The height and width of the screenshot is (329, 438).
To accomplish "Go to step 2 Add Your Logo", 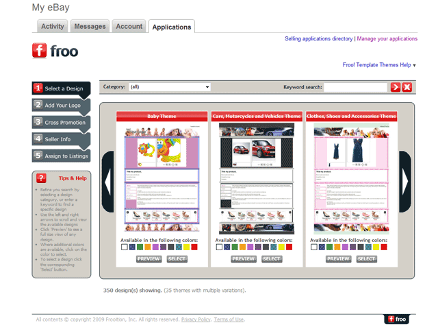I will pyautogui.click(x=61, y=105).
